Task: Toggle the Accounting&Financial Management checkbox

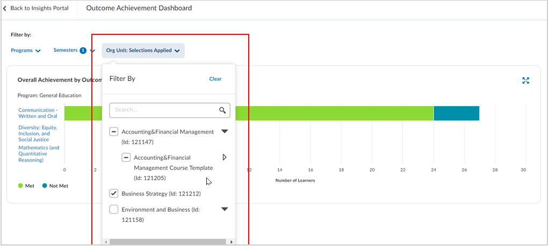Action: (113, 132)
